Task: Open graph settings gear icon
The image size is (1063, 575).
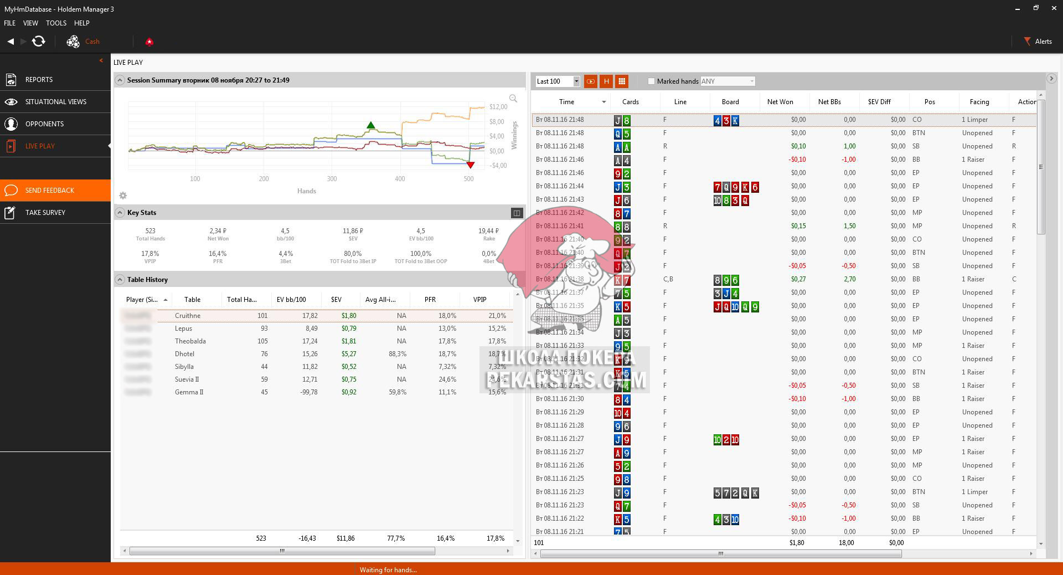Action: (x=123, y=196)
